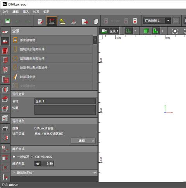186x188 pixels.
Task: Open the 检视 menu
Action: tap(36, 12)
